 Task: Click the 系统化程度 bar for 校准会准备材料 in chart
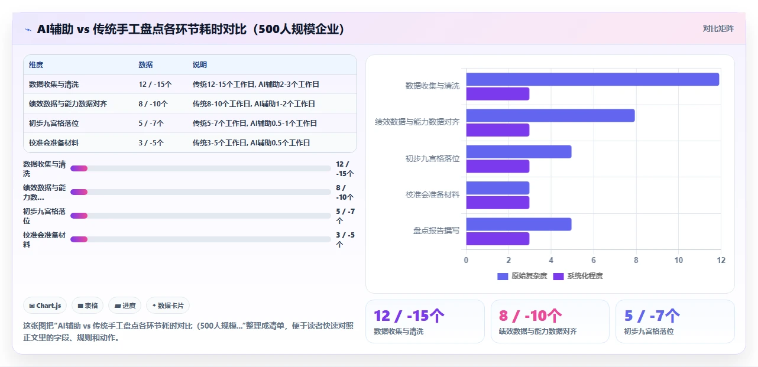[497, 203]
